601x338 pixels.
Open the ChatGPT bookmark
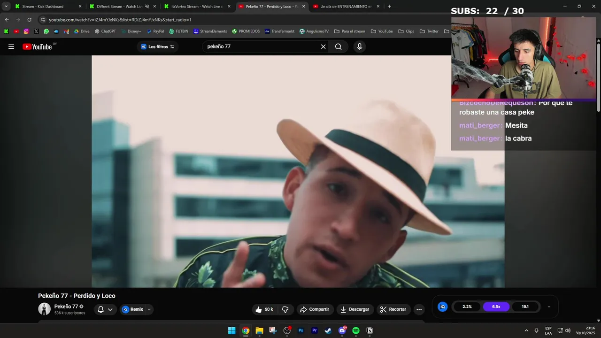pyautogui.click(x=105, y=31)
